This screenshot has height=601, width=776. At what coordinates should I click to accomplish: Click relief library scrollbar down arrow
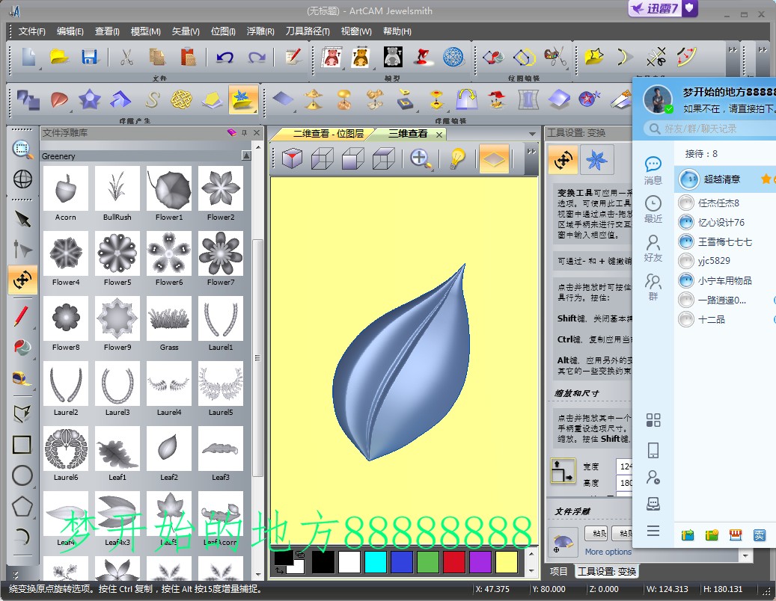258,575
